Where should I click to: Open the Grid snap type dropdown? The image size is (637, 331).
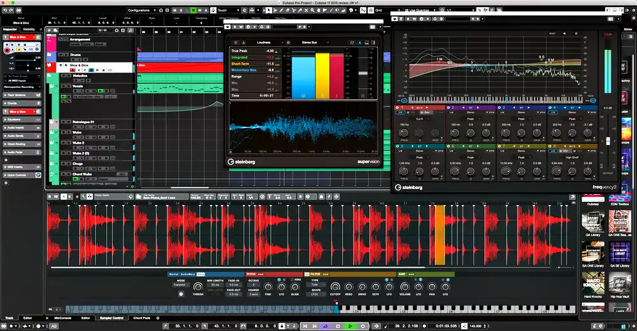coord(388,10)
